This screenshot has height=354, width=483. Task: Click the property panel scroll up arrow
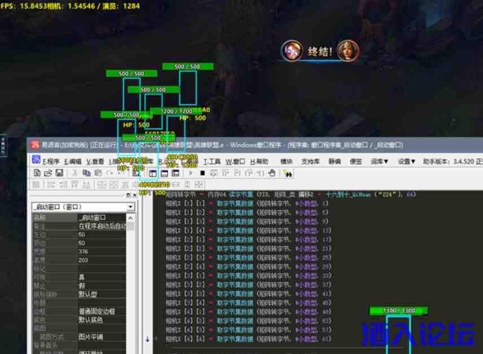coord(131,218)
